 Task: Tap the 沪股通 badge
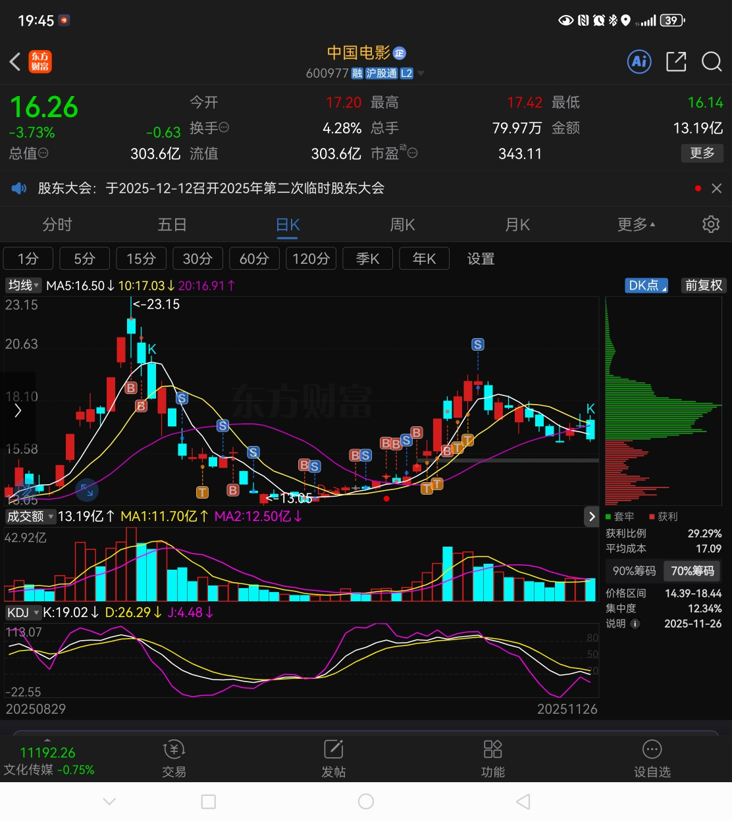click(x=382, y=74)
